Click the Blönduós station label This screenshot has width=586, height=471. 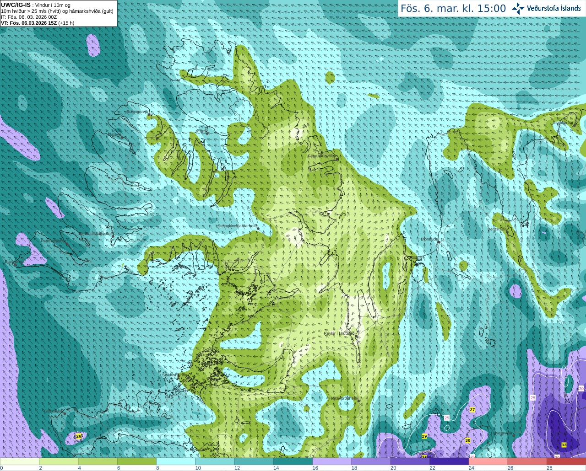tap(429, 239)
